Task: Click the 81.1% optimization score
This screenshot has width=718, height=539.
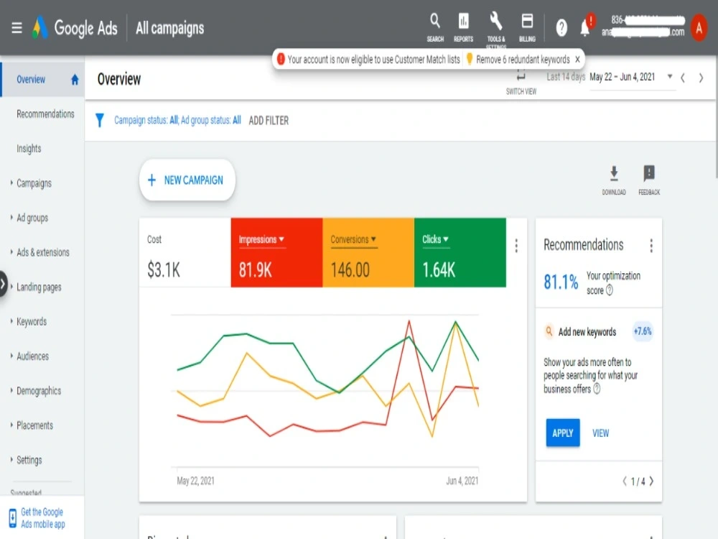Action: 561,282
